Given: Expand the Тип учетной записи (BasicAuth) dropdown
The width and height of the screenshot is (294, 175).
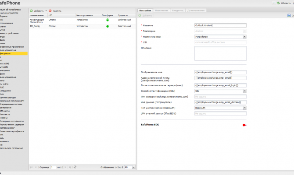Looking at the screenshot, I should (x=244, y=108).
